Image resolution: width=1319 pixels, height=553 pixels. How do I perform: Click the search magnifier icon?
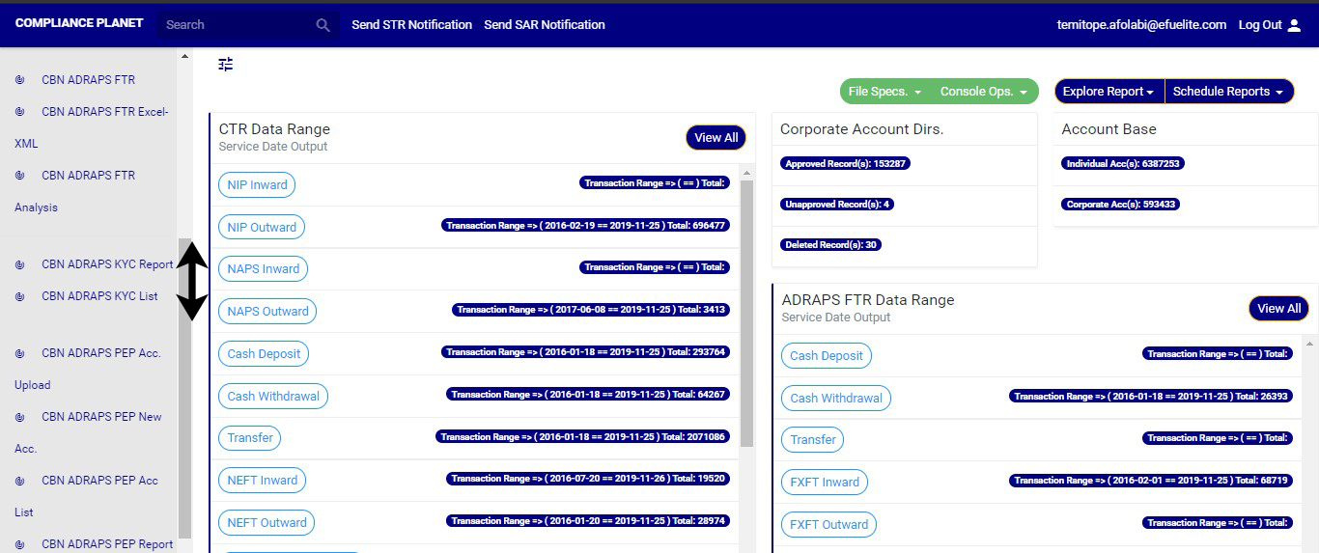[x=323, y=25]
